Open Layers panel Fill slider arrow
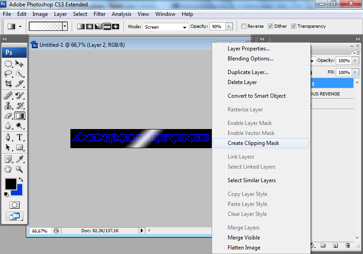 click(x=355, y=72)
